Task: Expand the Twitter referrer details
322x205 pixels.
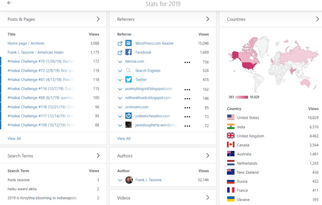Action: coord(120,80)
